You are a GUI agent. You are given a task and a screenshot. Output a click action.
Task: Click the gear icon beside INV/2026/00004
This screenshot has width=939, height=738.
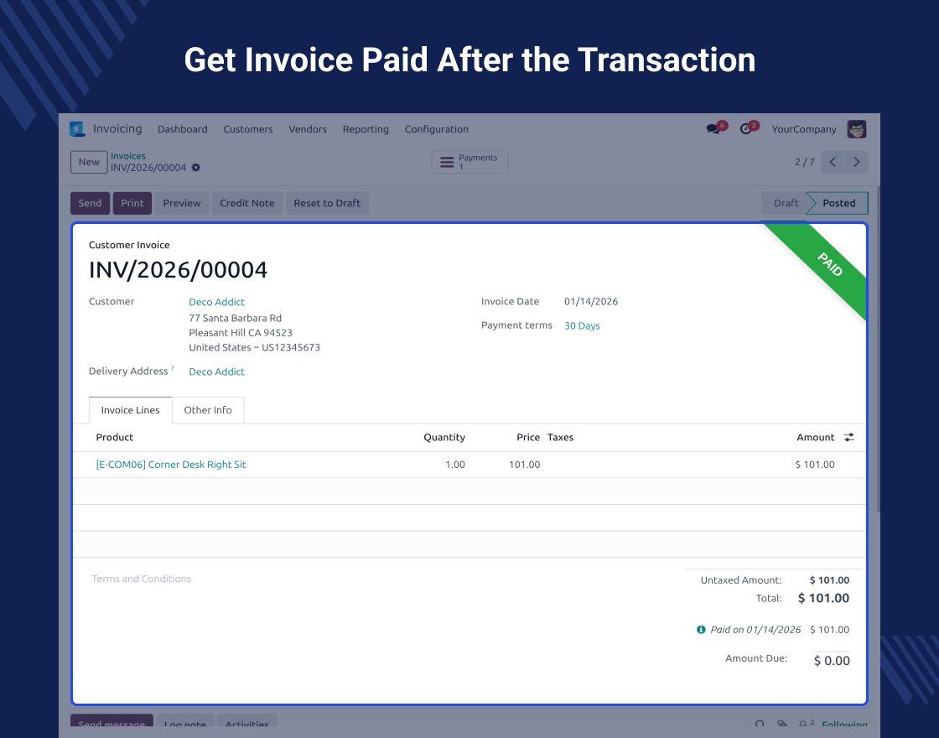coord(196,168)
